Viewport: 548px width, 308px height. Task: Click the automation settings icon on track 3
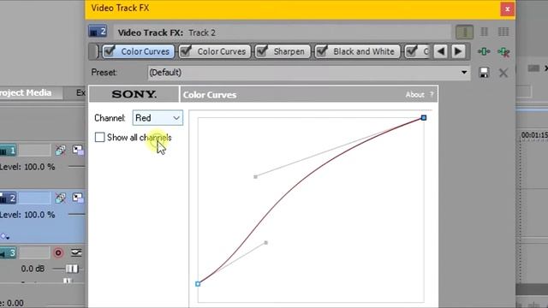pos(76,252)
